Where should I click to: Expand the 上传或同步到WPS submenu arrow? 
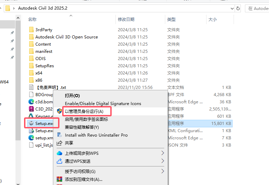tap(162, 153)
